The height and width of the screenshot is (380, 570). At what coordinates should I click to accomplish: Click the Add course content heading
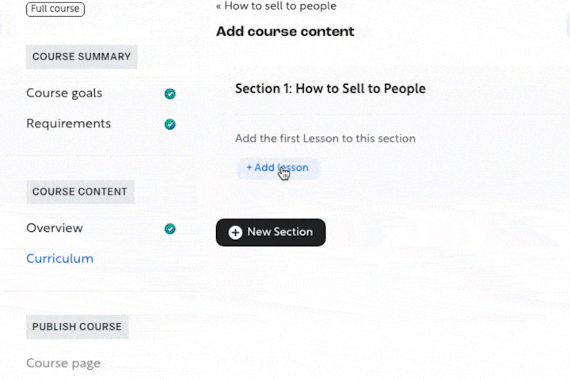(285, 32)
